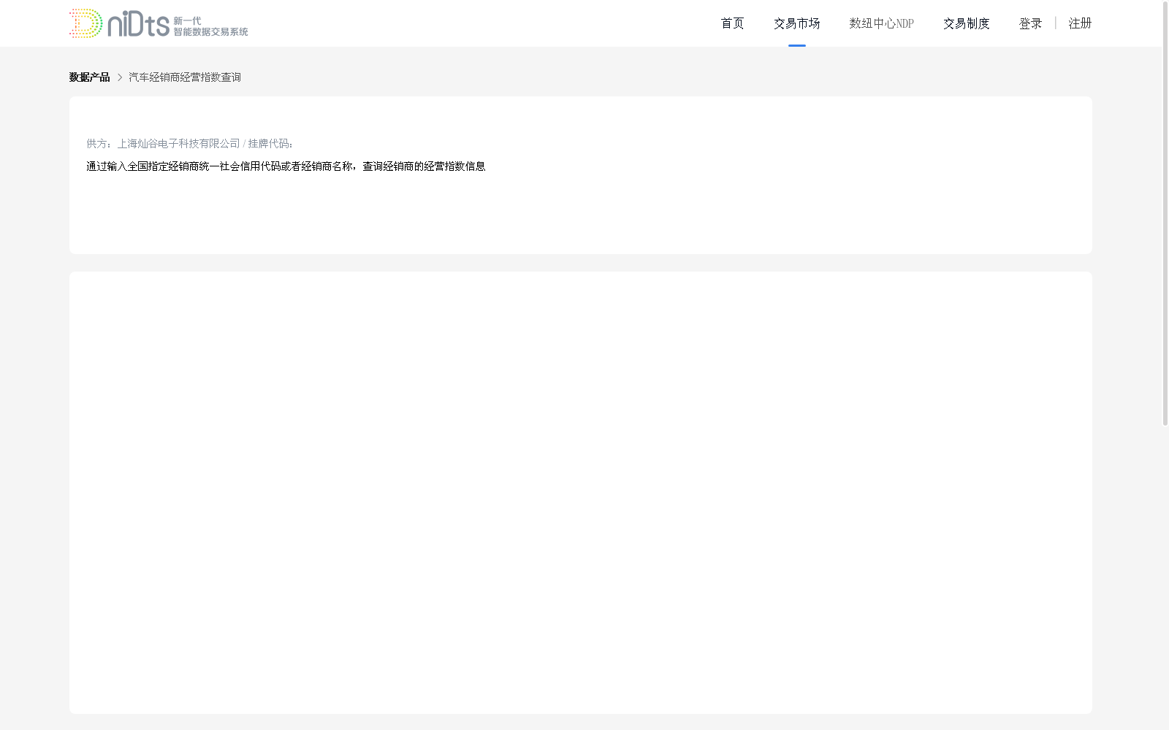
Task: Click the 登录 login link
Action: point(1030,23)
